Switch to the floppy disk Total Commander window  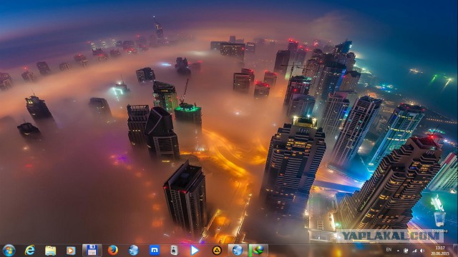coord(92,251)
